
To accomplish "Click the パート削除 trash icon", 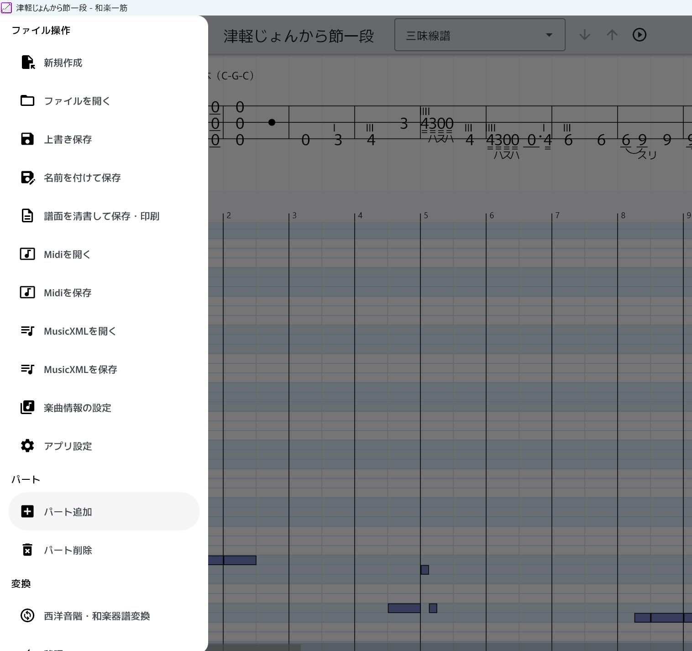I will click(x=27, y=550).
